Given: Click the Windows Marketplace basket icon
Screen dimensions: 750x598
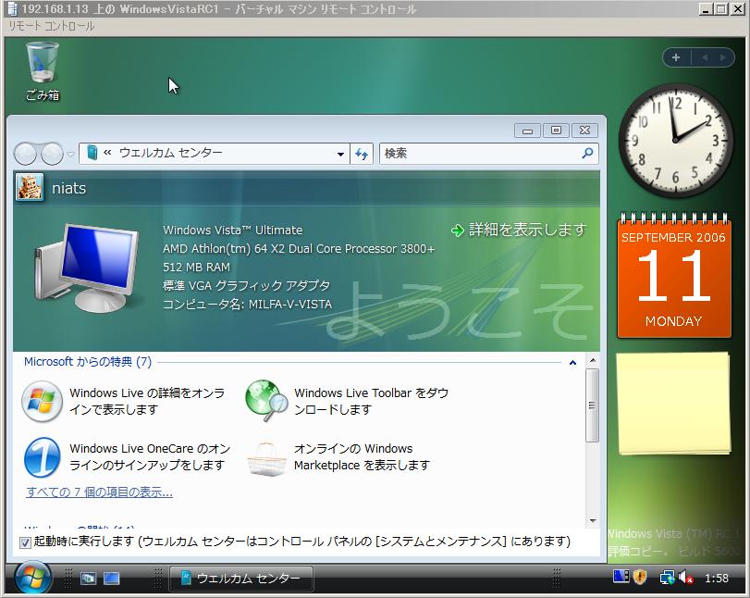Looking at the screenshot, I should (x=266, y=458).
